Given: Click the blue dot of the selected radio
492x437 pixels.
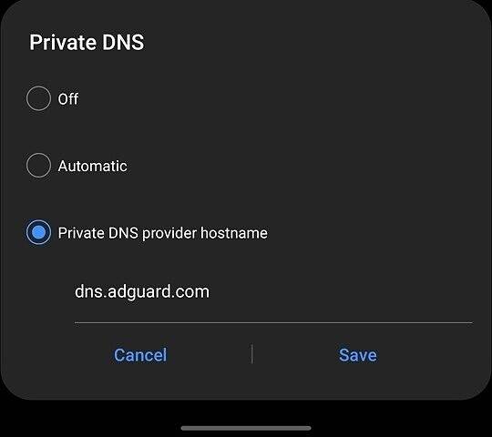Looking at the screenshot, I should [38, 232].
